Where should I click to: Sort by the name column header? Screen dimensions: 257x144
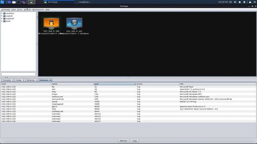coord(72,84)
